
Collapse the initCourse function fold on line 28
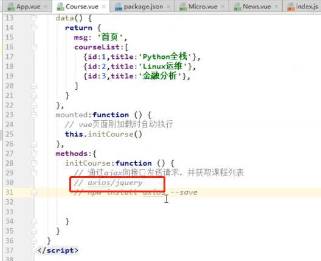[34, 163]
